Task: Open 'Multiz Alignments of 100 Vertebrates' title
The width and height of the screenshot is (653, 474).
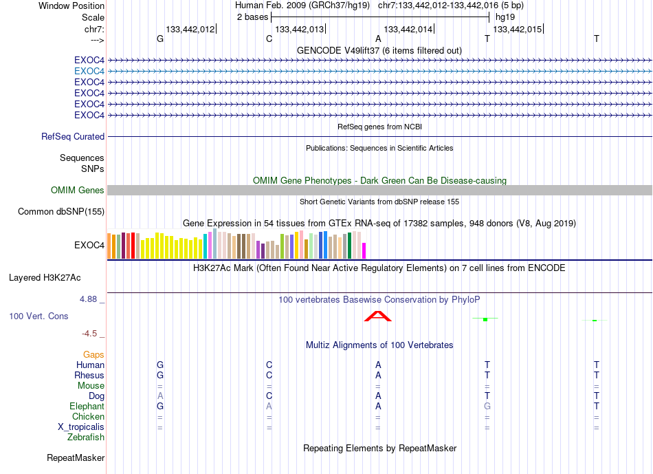Action: click(379, 345)
